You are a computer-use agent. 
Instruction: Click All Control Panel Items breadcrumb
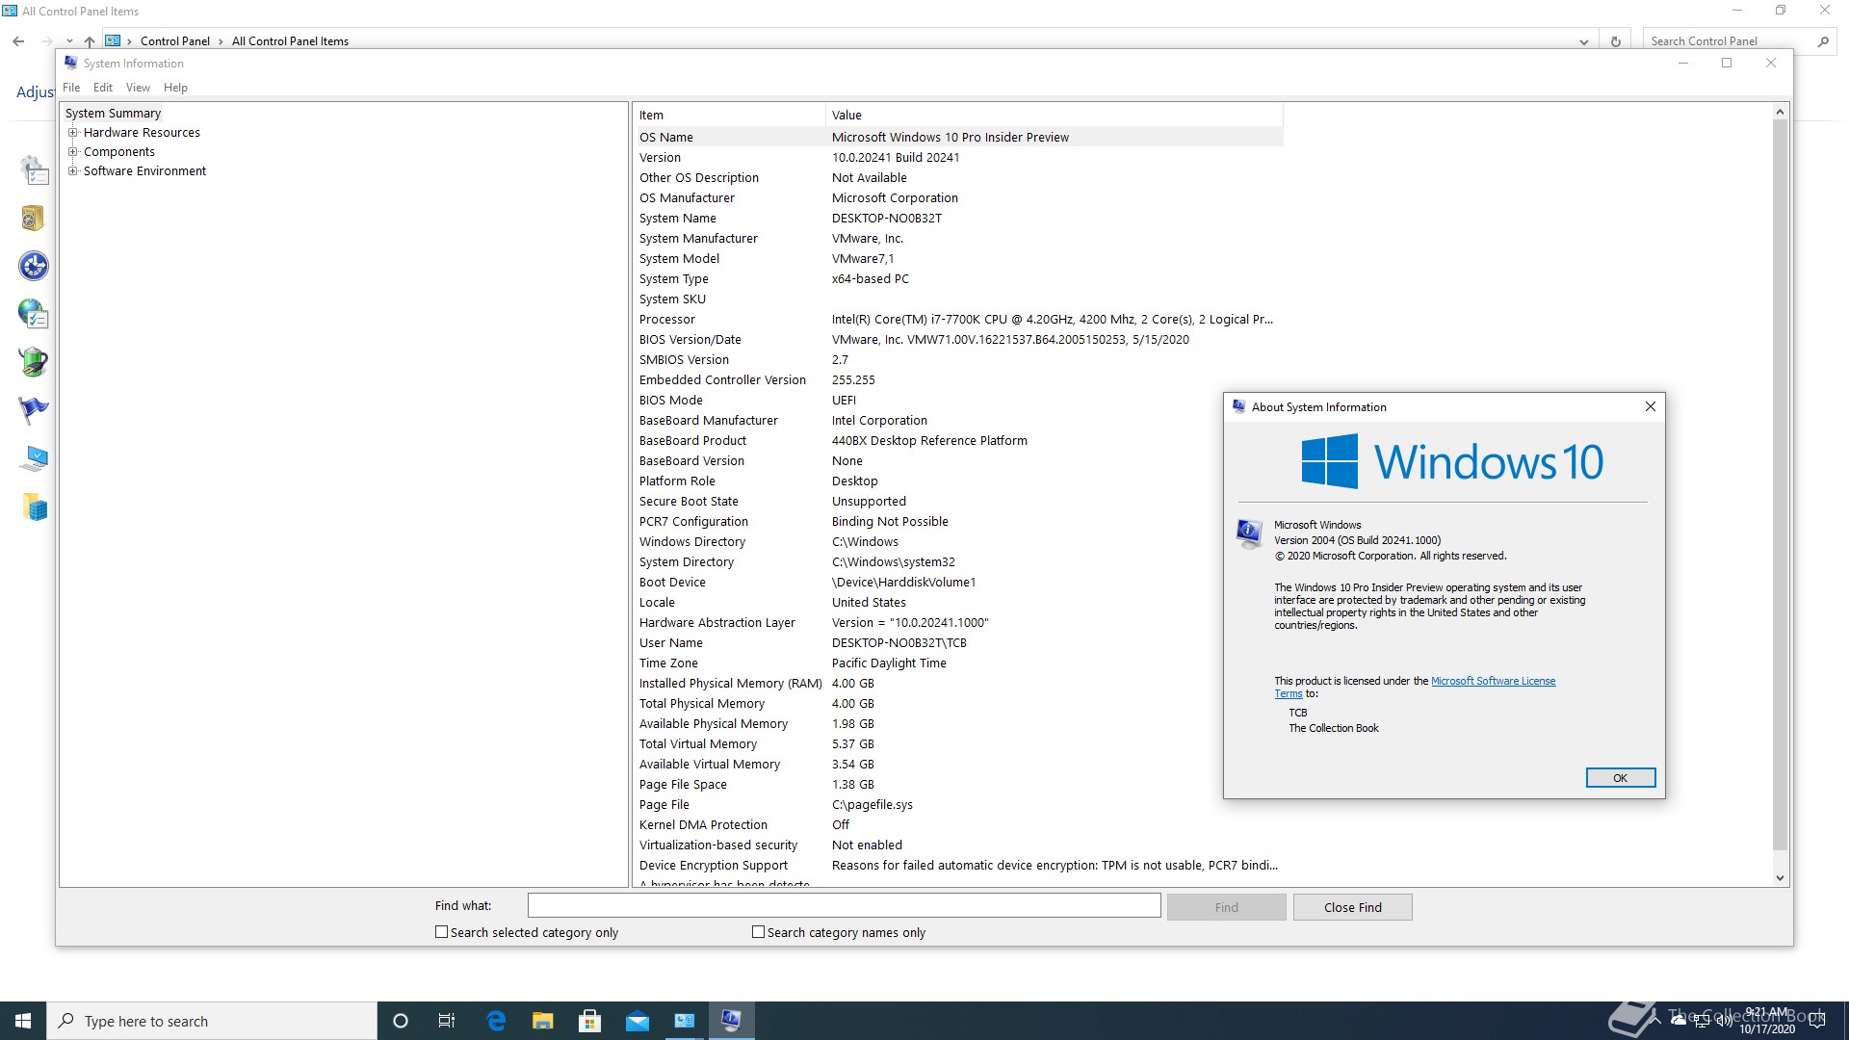pos(290,41)
